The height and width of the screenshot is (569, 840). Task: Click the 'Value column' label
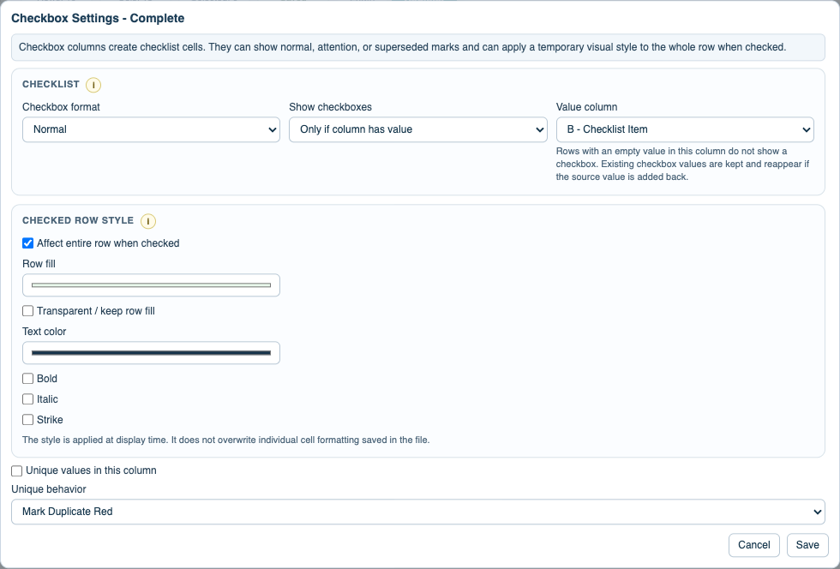pos(586,107)
